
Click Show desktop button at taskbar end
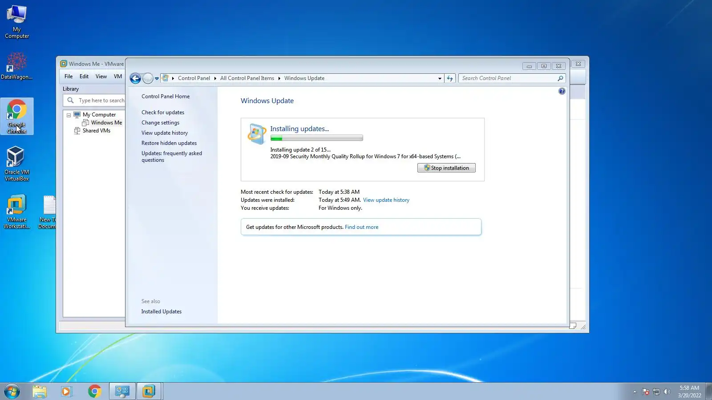[708, 391]
